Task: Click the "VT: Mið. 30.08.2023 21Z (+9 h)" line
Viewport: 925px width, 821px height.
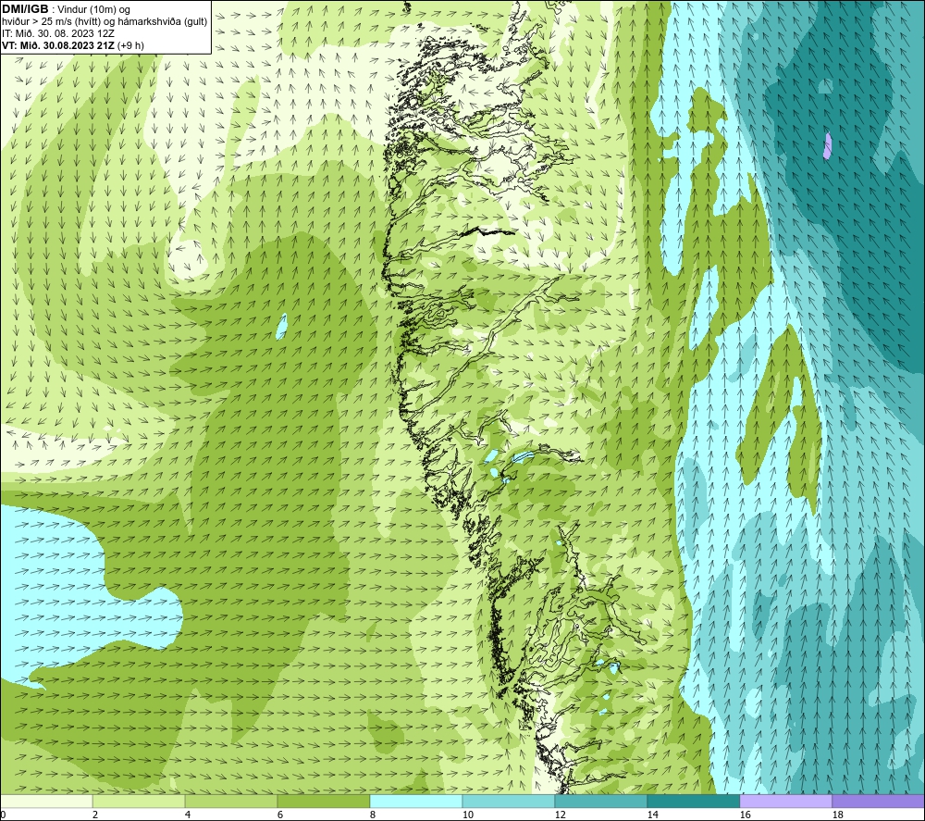Action: 73,44
